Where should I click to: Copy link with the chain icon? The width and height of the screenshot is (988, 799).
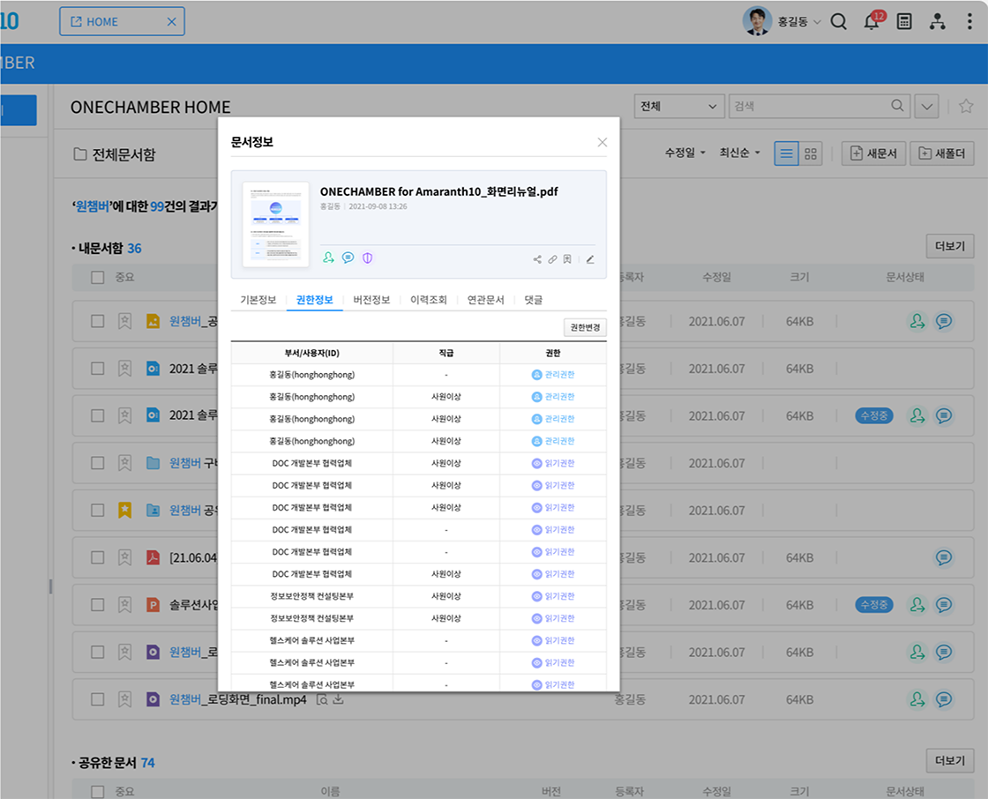(x=552, y=259)
